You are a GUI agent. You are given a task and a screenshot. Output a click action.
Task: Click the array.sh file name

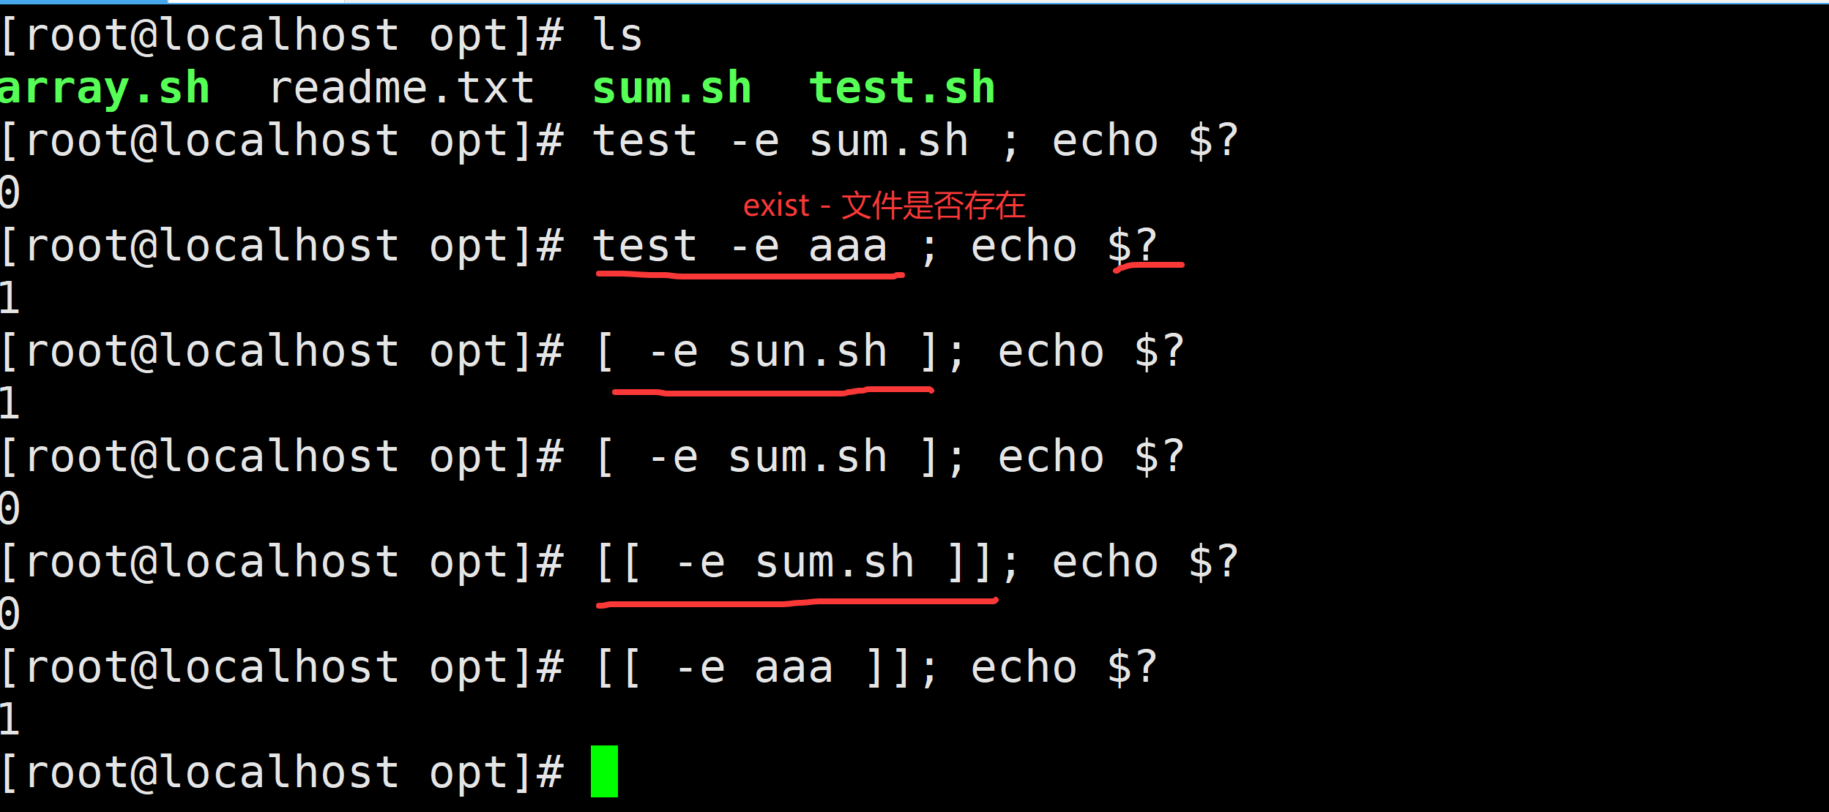(x=105, y=89)
